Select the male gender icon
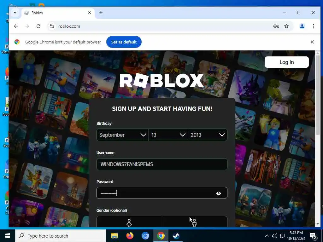Viewport: 323px width, 242px height. 194,223
